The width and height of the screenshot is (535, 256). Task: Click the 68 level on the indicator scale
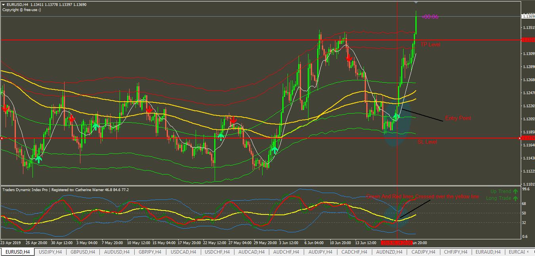pyautogui.click(x=524, y=204)
